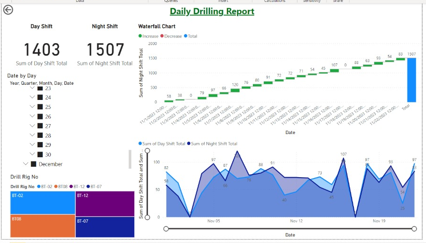Check the day 24 checkbox in date slicer
This screenshot has height=243, width=426.
point(40,98)
